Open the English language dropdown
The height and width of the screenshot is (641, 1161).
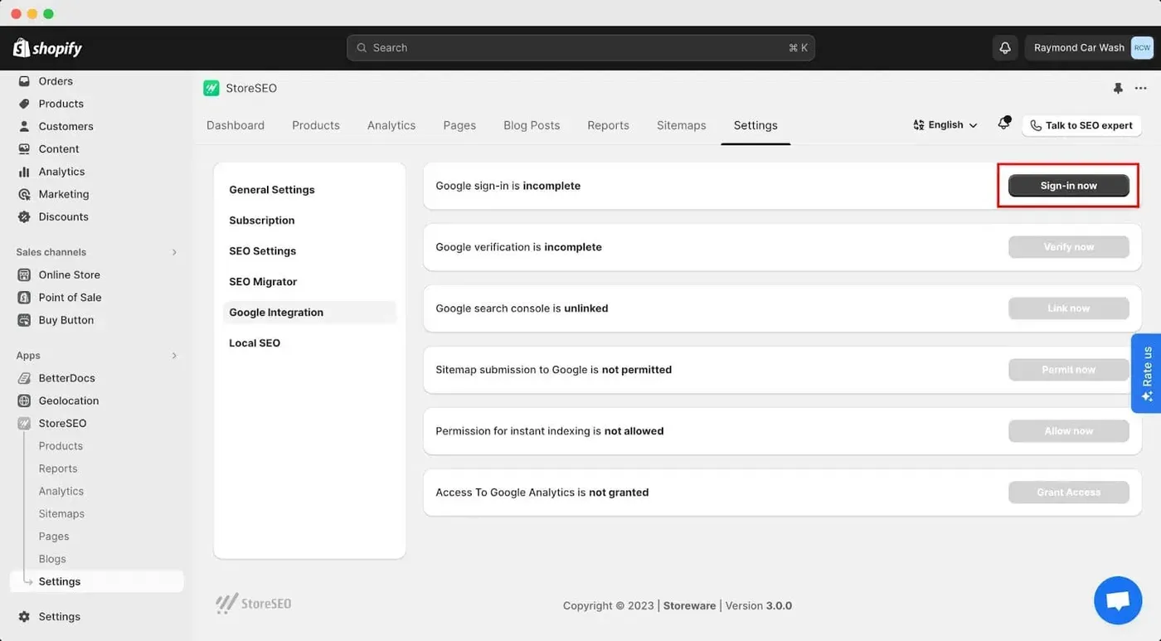click(945, 125)
